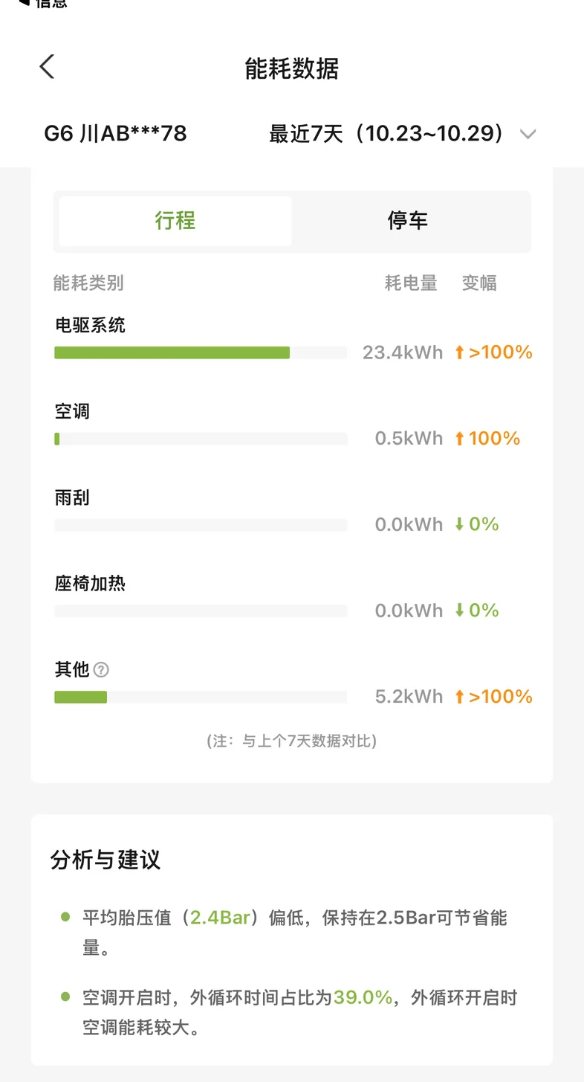Expand the date range dropdown chevron
The height and width of the screenshot is (1082, 584).
(528, 135)
